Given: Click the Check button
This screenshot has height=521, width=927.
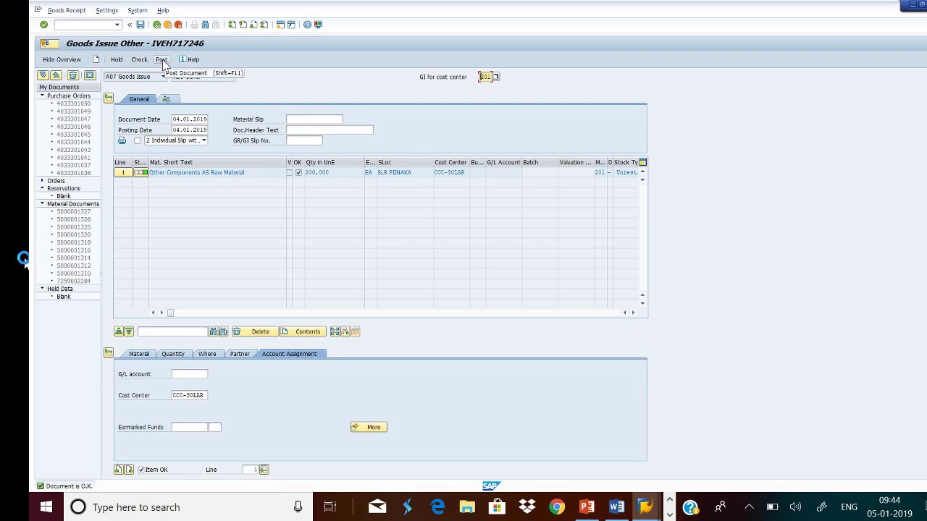Looking at the screenshot, I should 139,59.
